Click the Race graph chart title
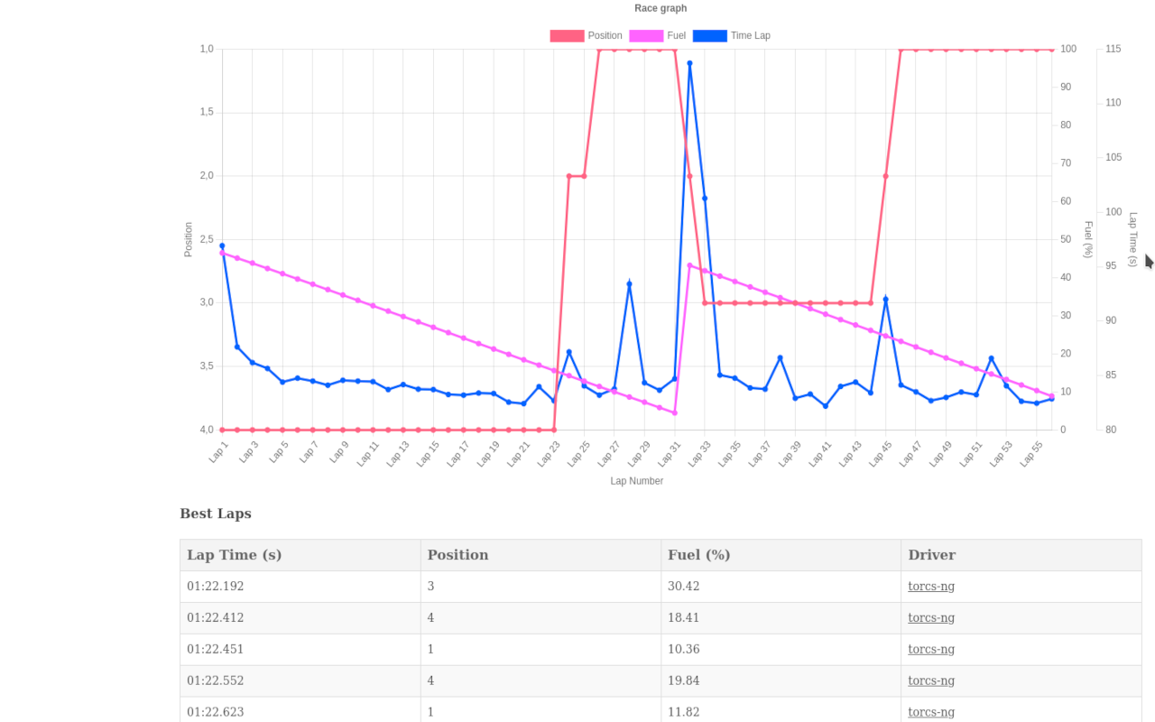Screen dimensions: 1155x722 click(661, 8)
